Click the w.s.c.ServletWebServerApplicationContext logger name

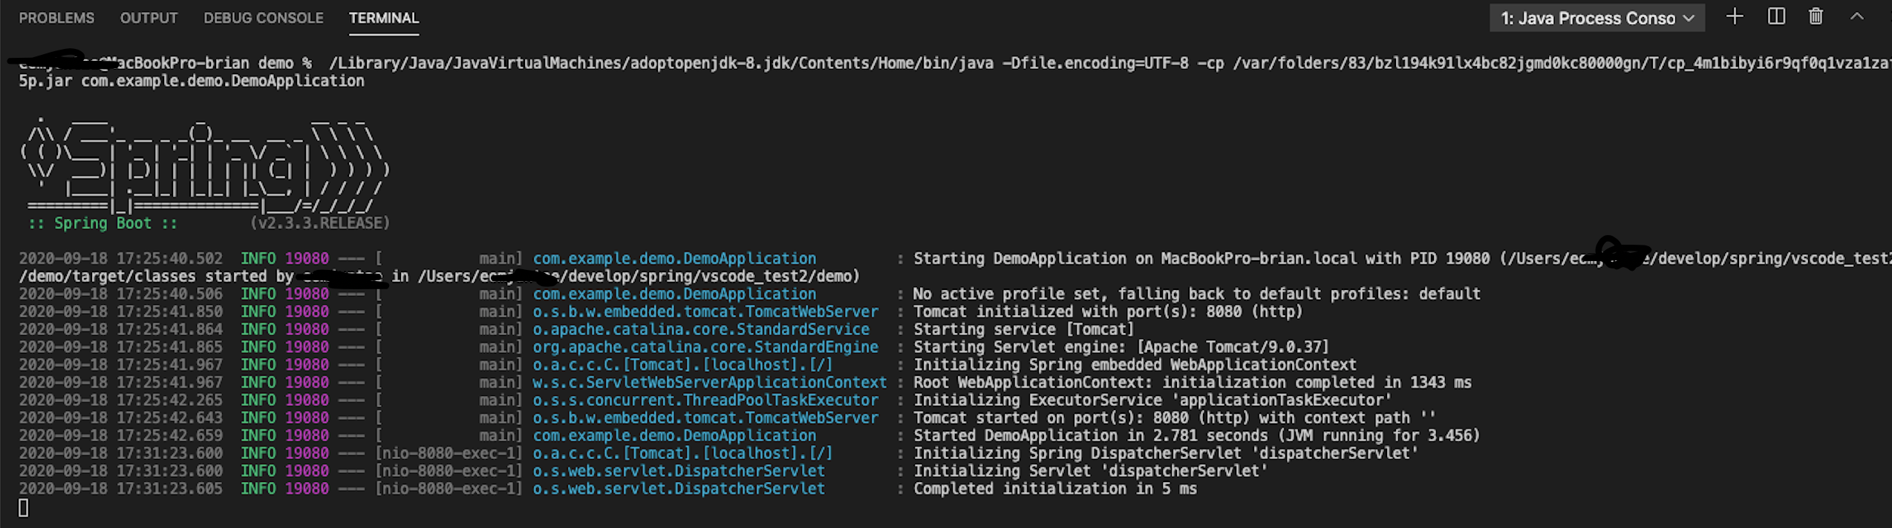(x=710, y=383)
